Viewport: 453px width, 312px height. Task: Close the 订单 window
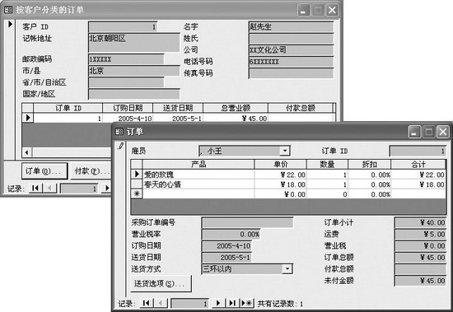[x=442, y=132]
